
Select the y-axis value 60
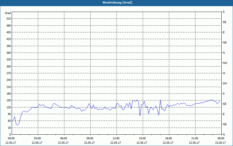pyautogui.click(x=9, y=121)
